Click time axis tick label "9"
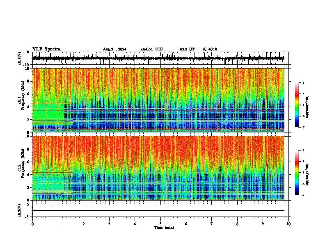This screenshot has width=325, height=251. [263, 224]
